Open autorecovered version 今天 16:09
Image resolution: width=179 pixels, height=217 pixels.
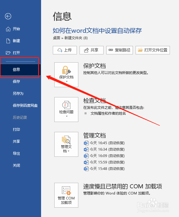(104, 156)
